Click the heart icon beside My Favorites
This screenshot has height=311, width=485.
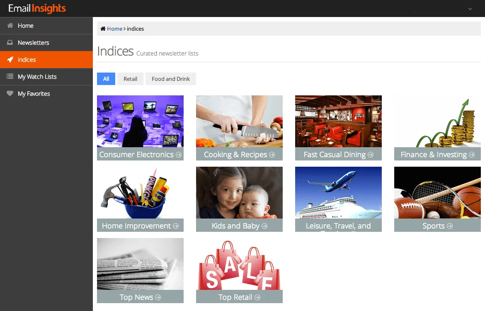click(x=10, y=94)
